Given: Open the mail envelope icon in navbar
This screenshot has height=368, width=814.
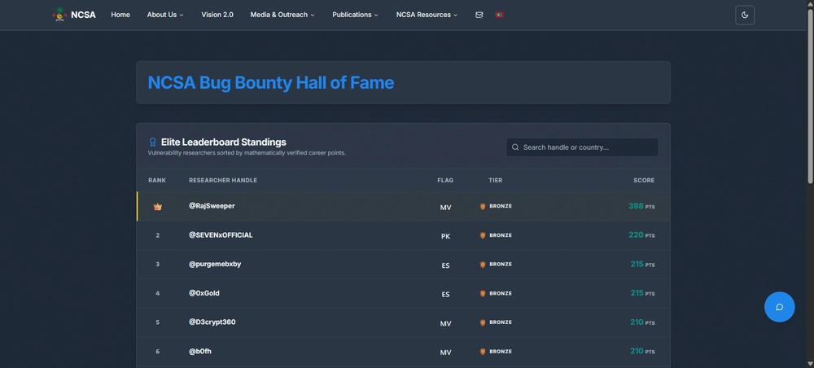Looking at the screenshot, I should tap(479, 15).
